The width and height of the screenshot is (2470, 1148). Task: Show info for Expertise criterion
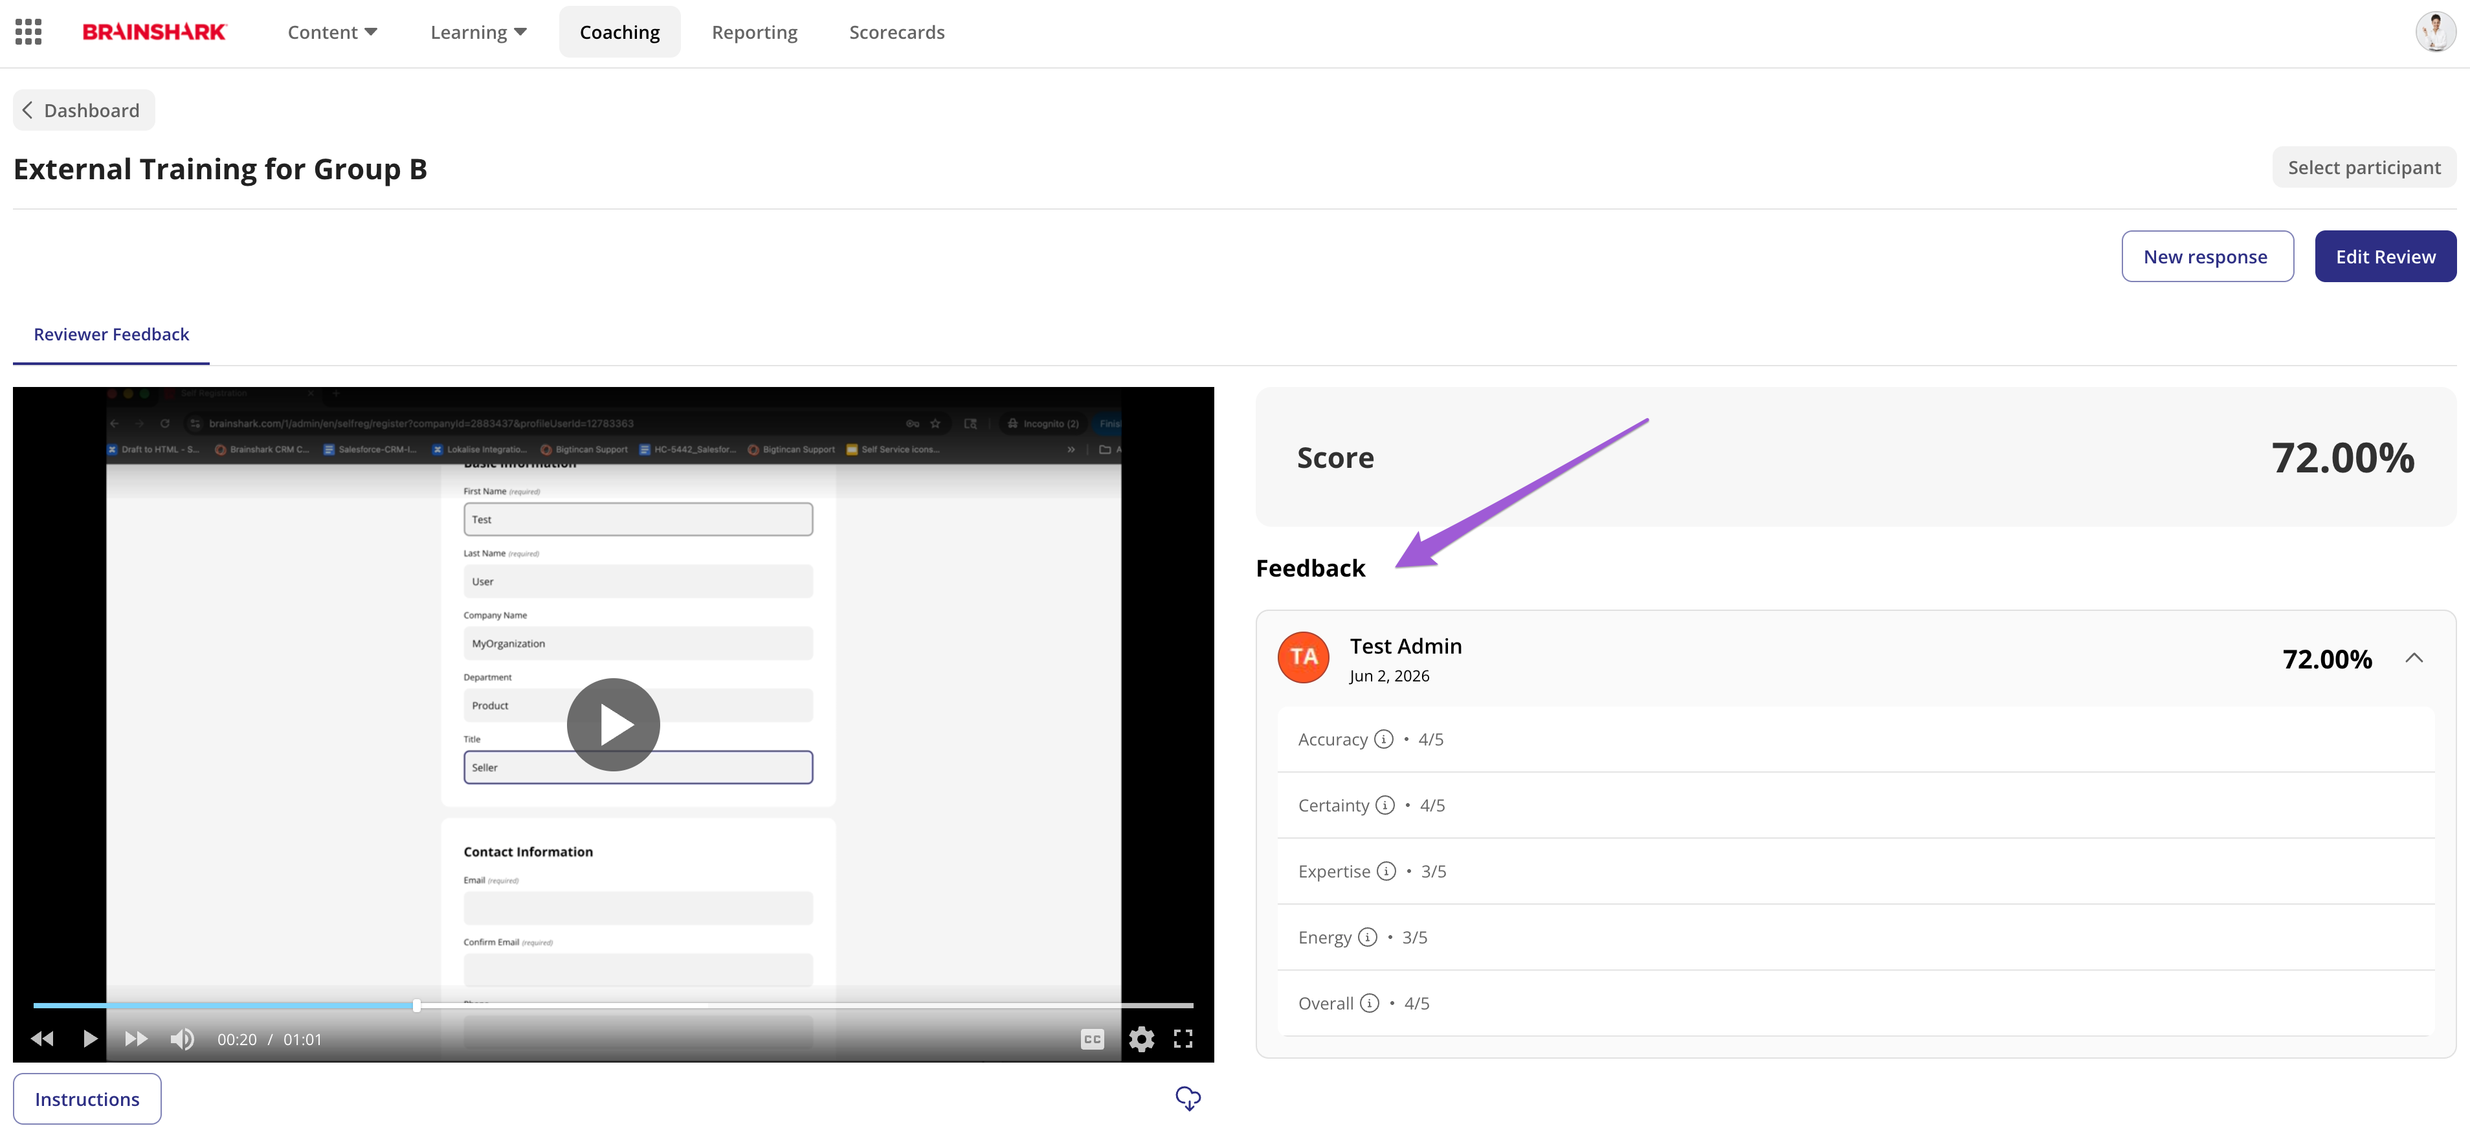tap(1386, 871)
